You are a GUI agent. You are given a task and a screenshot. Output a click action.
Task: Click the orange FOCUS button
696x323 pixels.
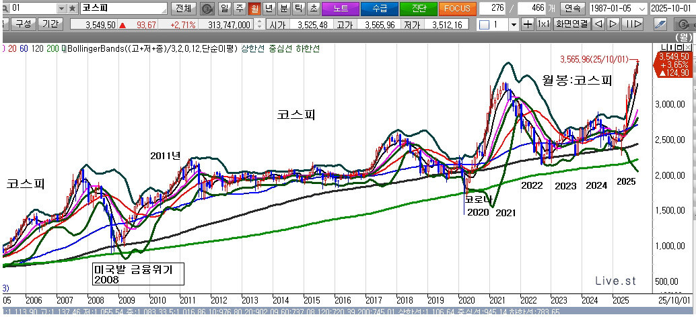[x=457, y=9]
